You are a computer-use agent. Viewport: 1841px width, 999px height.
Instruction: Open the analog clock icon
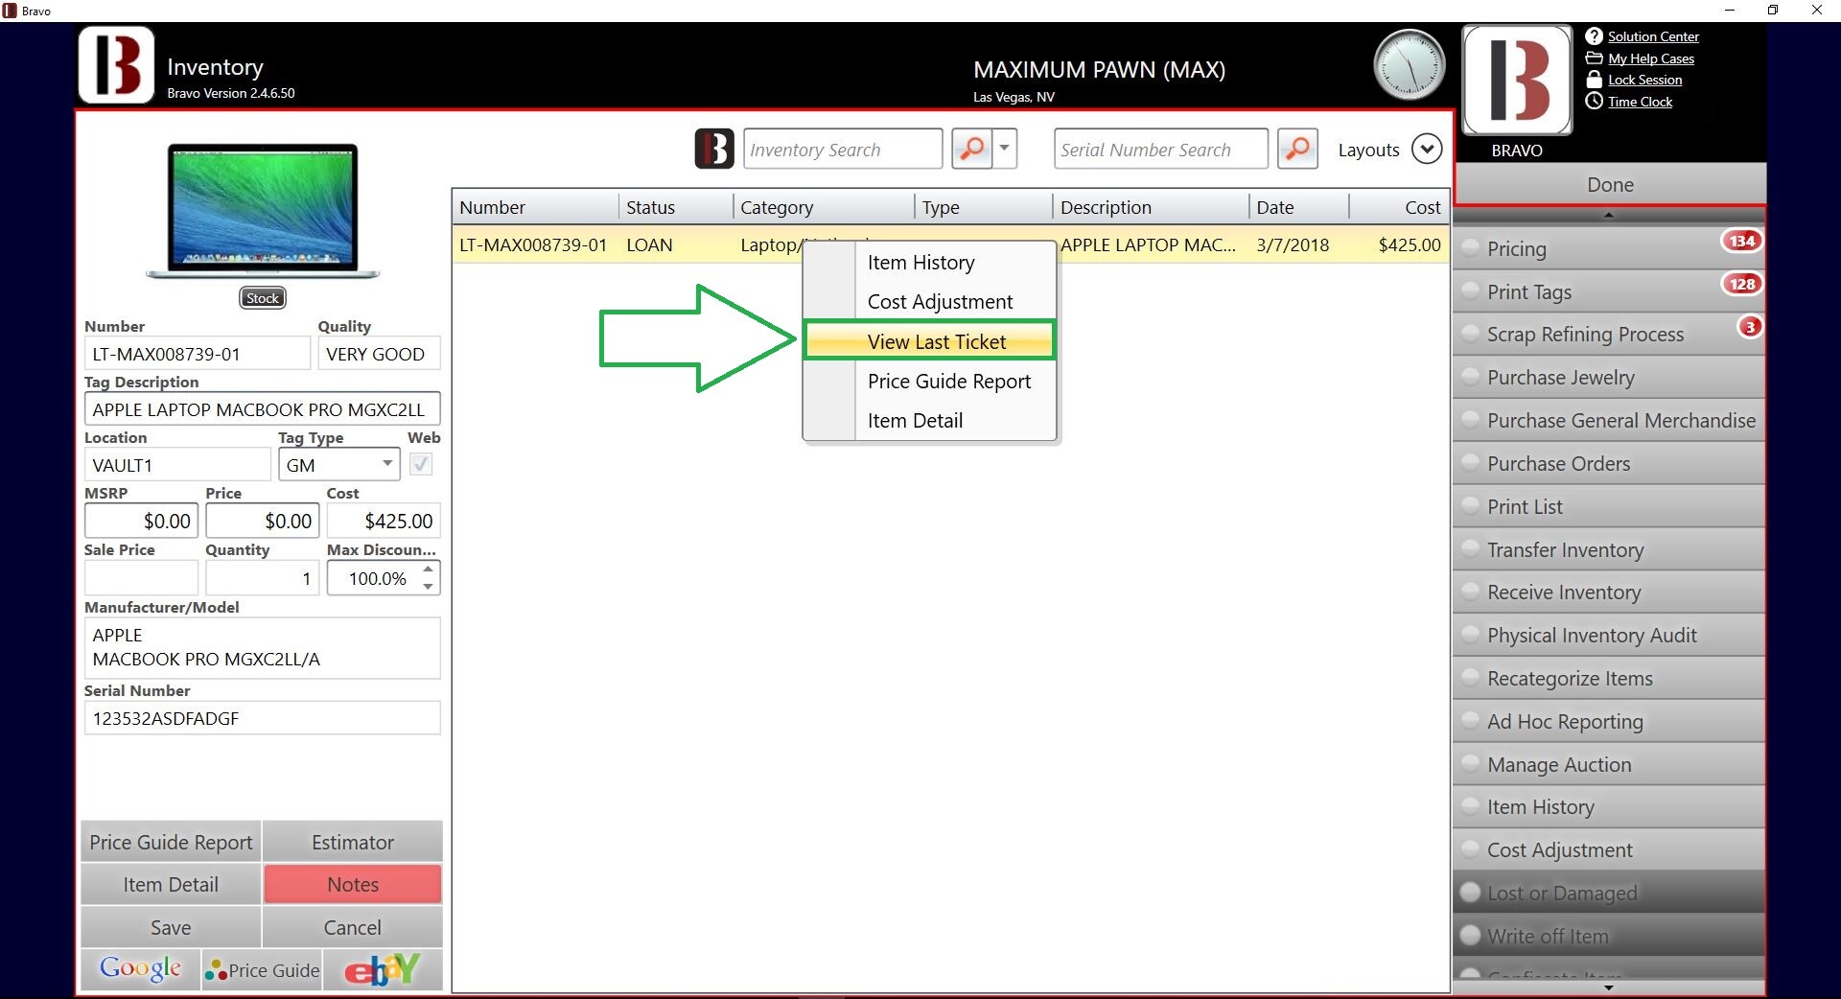(x=1409, y=65)
